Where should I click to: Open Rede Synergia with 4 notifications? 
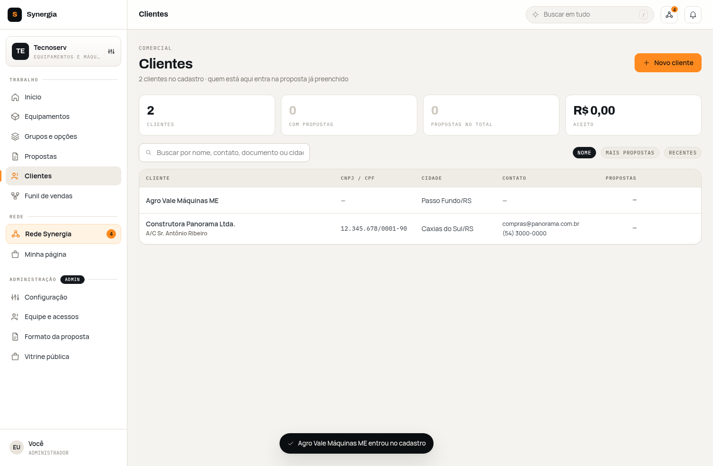[63, 234]
